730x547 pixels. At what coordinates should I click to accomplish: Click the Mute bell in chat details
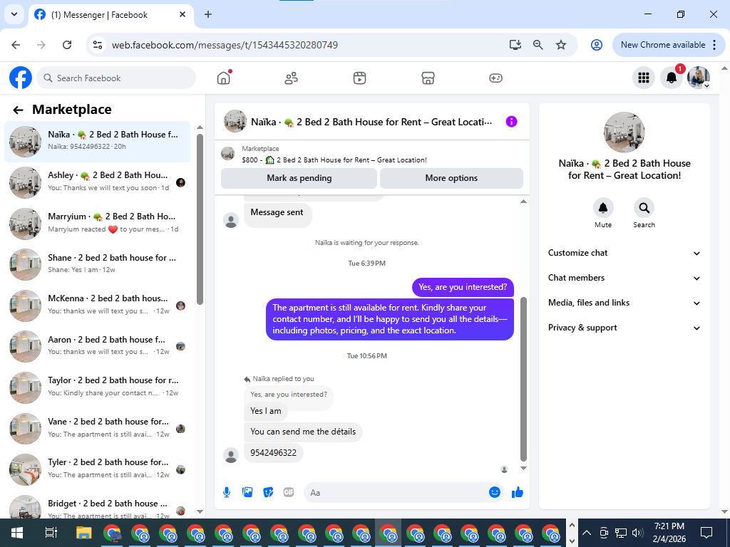point(603,208)
